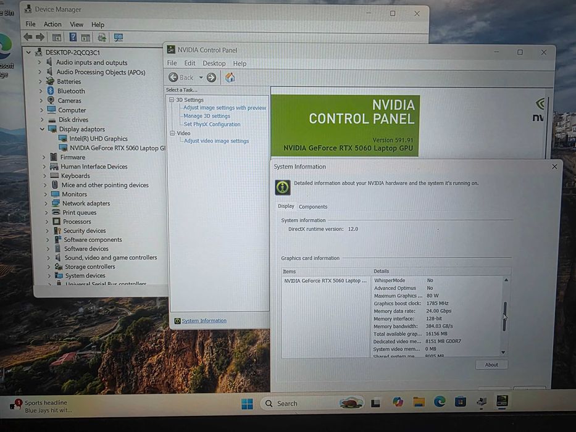Click Back button in NVIDIA Control Panel
This screenshot has width=576, height=432.
[181, 77]
